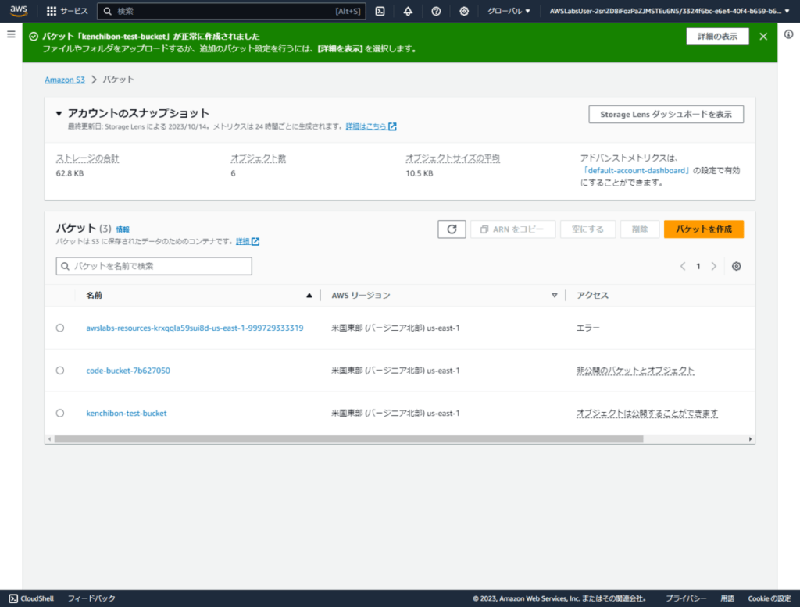Screen dimensions: 800x607
Task: Click the Amazon S3 breadcrumb link
Action: point(65,80)
